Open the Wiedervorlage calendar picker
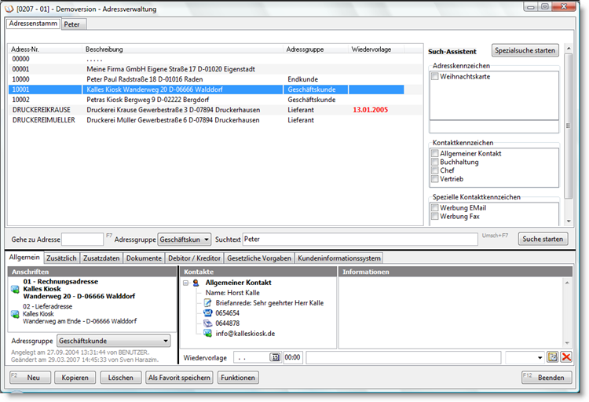Image resolution: width=589 pixels, height=402 pixels. tap(275, 357)
